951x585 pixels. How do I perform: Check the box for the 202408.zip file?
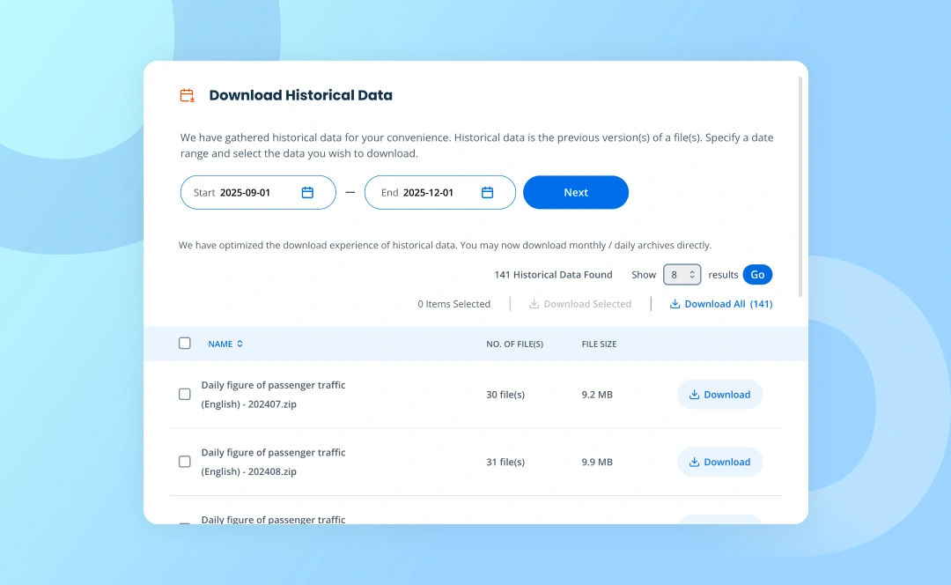click(185, 461)
